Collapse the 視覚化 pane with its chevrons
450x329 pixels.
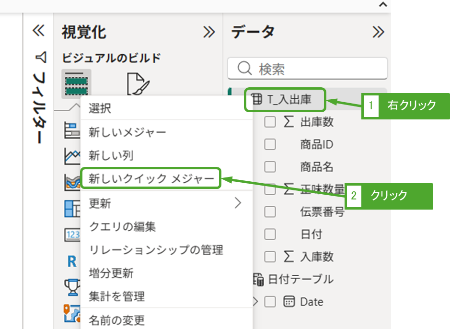click(209, 32)
